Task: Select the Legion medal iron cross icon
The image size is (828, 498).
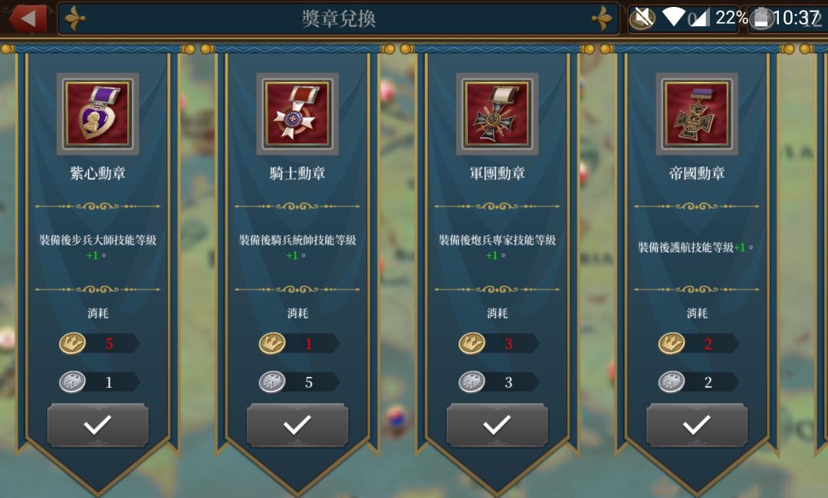Action: click(x=497, y=113)
